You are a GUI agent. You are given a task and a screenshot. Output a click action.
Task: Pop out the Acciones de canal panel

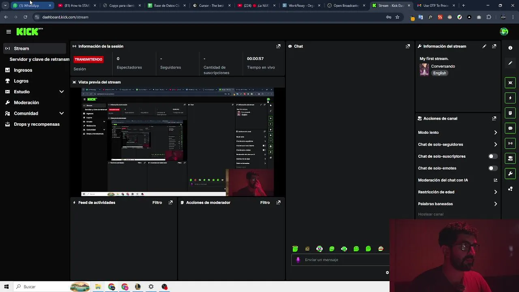494,118
